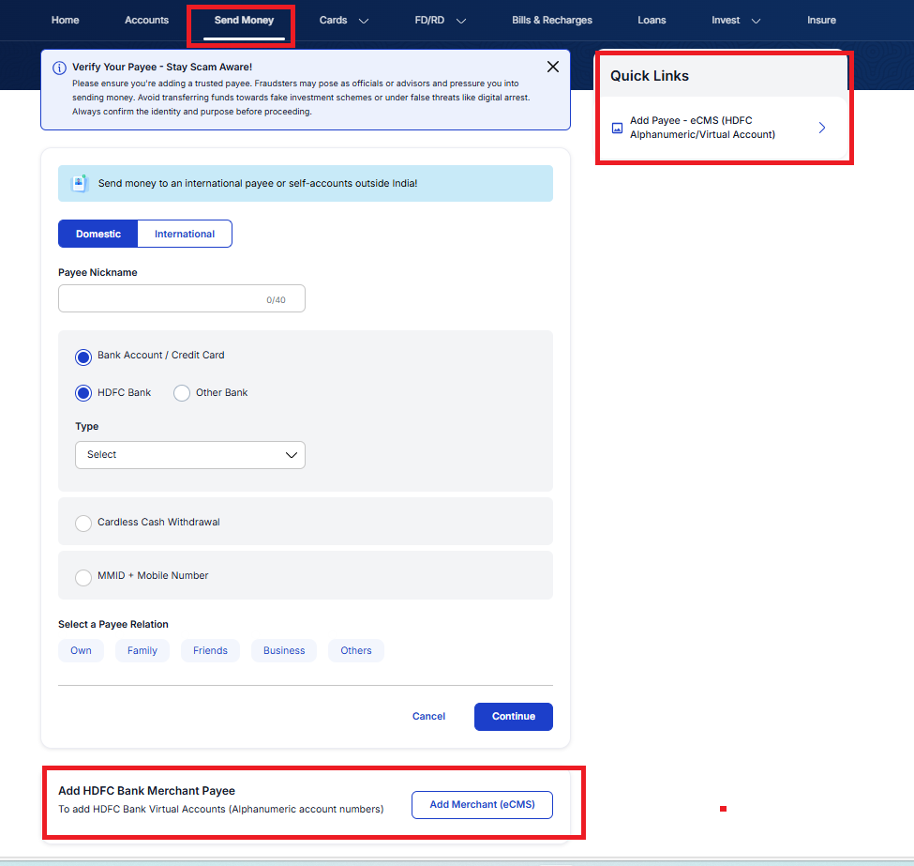The image size is (914, 866).
Task: Click 'Select a Payee Relation' label
Action: (113, 625)
